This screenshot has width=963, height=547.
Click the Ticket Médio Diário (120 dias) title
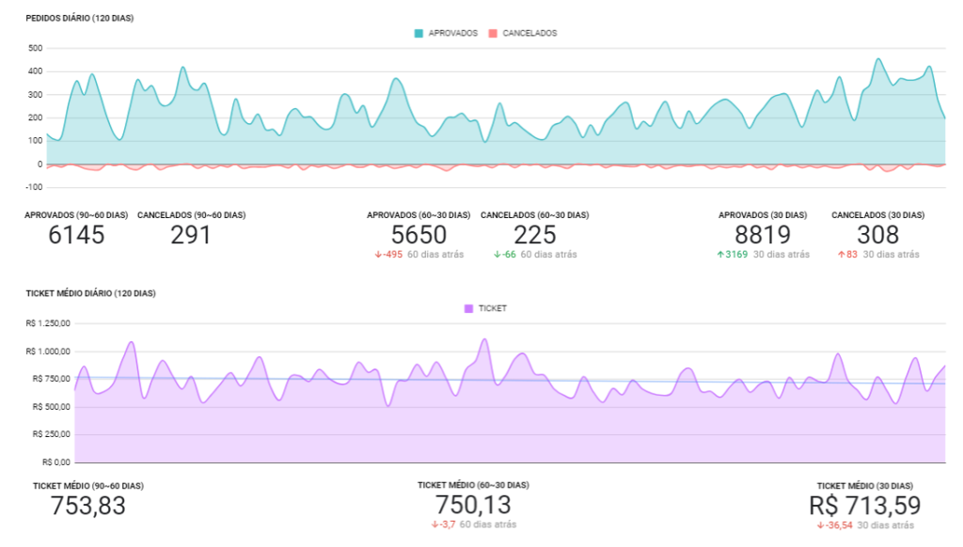90,293
